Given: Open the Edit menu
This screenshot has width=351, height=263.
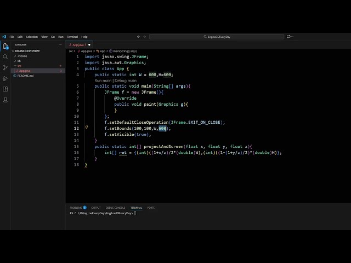Looking at the screenshot, I should 20,37.
